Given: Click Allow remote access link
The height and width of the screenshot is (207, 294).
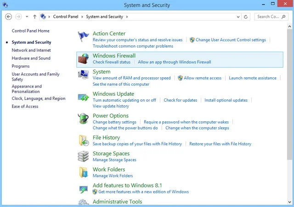Looking at the screenshot, I should coord(203,78).
